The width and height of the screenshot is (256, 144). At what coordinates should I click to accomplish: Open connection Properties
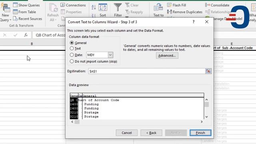pyautogui.click(x=71, y=12)
